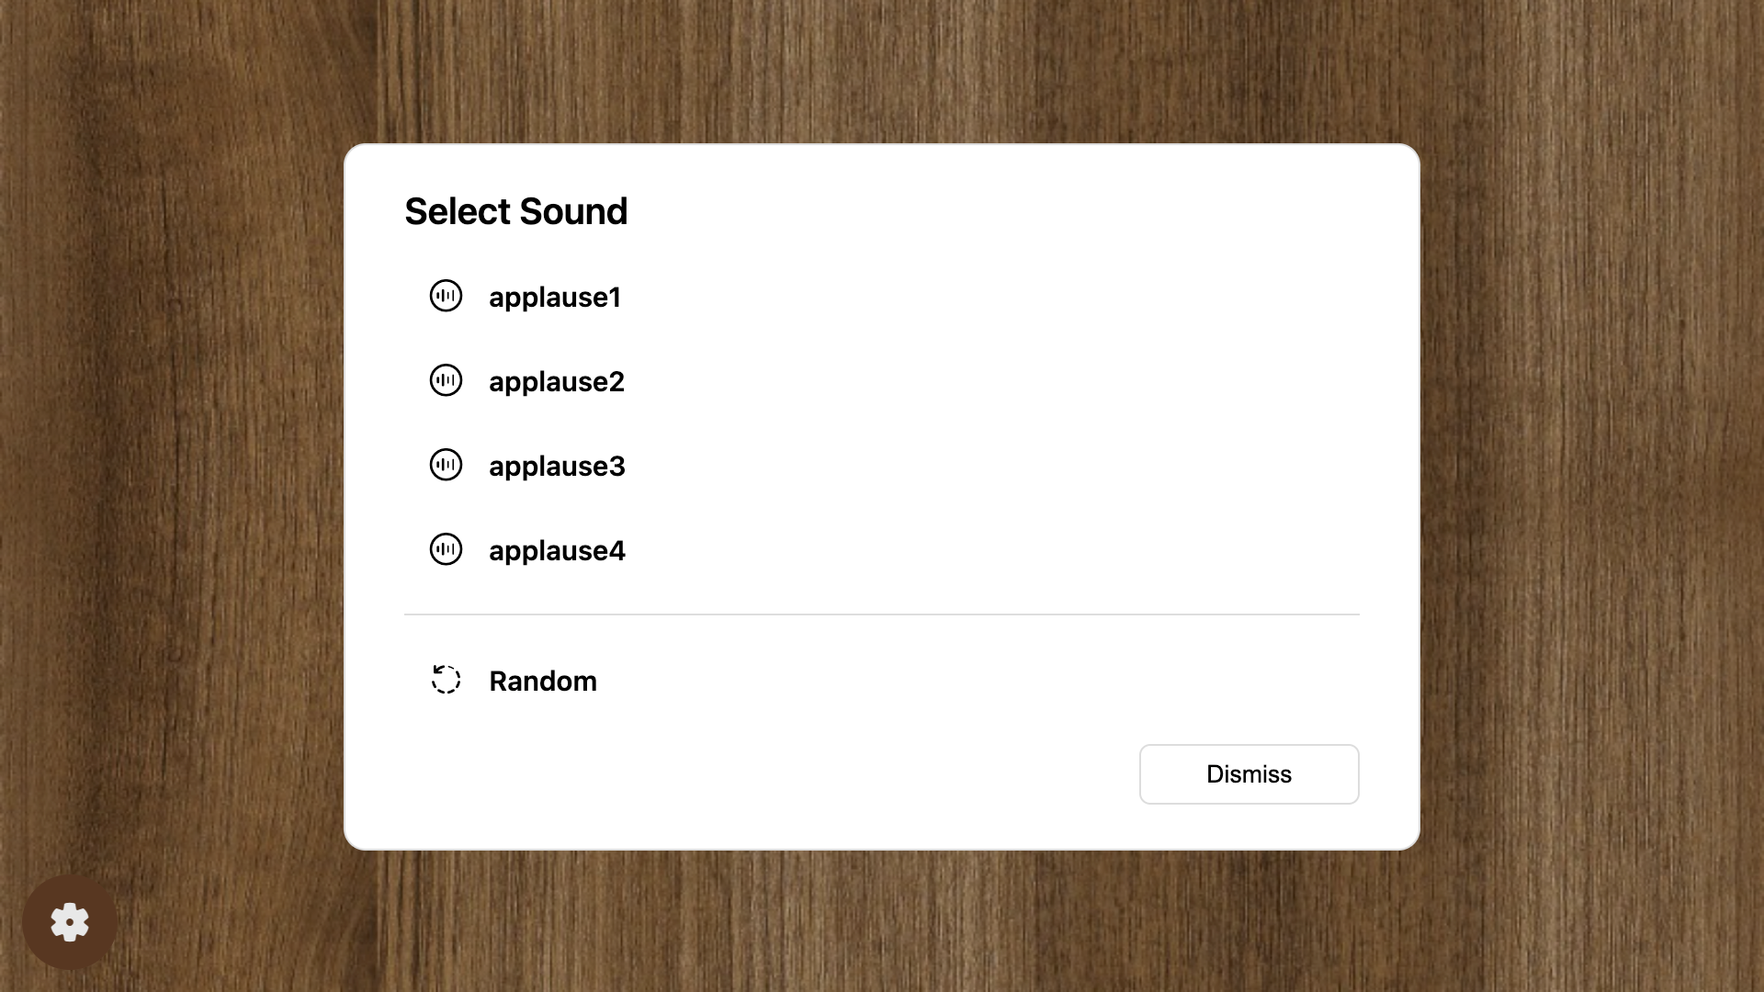Pick the applause3 sound label
The image size is (1764, 992).
coord(557,466)
